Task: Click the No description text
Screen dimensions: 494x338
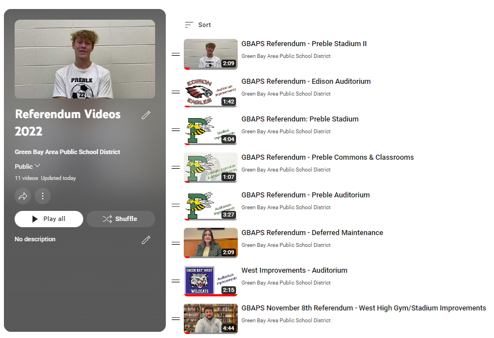Action: click(35, 240)
